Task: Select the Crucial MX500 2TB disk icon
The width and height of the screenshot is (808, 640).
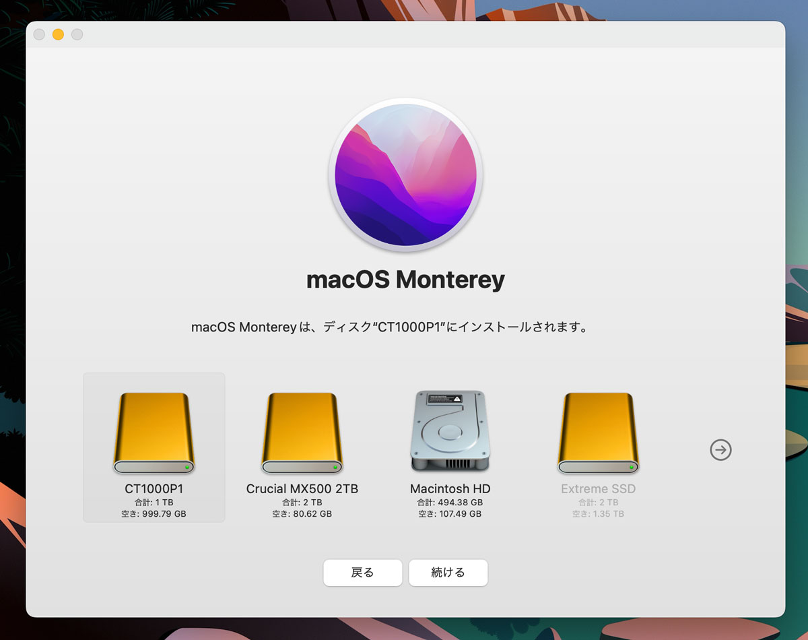Action: tap(302, 433)
